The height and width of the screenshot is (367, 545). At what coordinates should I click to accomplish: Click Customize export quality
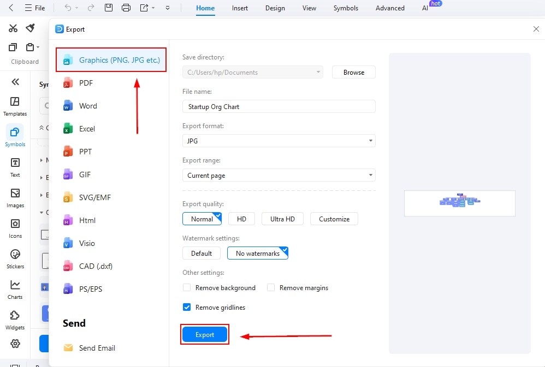(x=334, y=219)
